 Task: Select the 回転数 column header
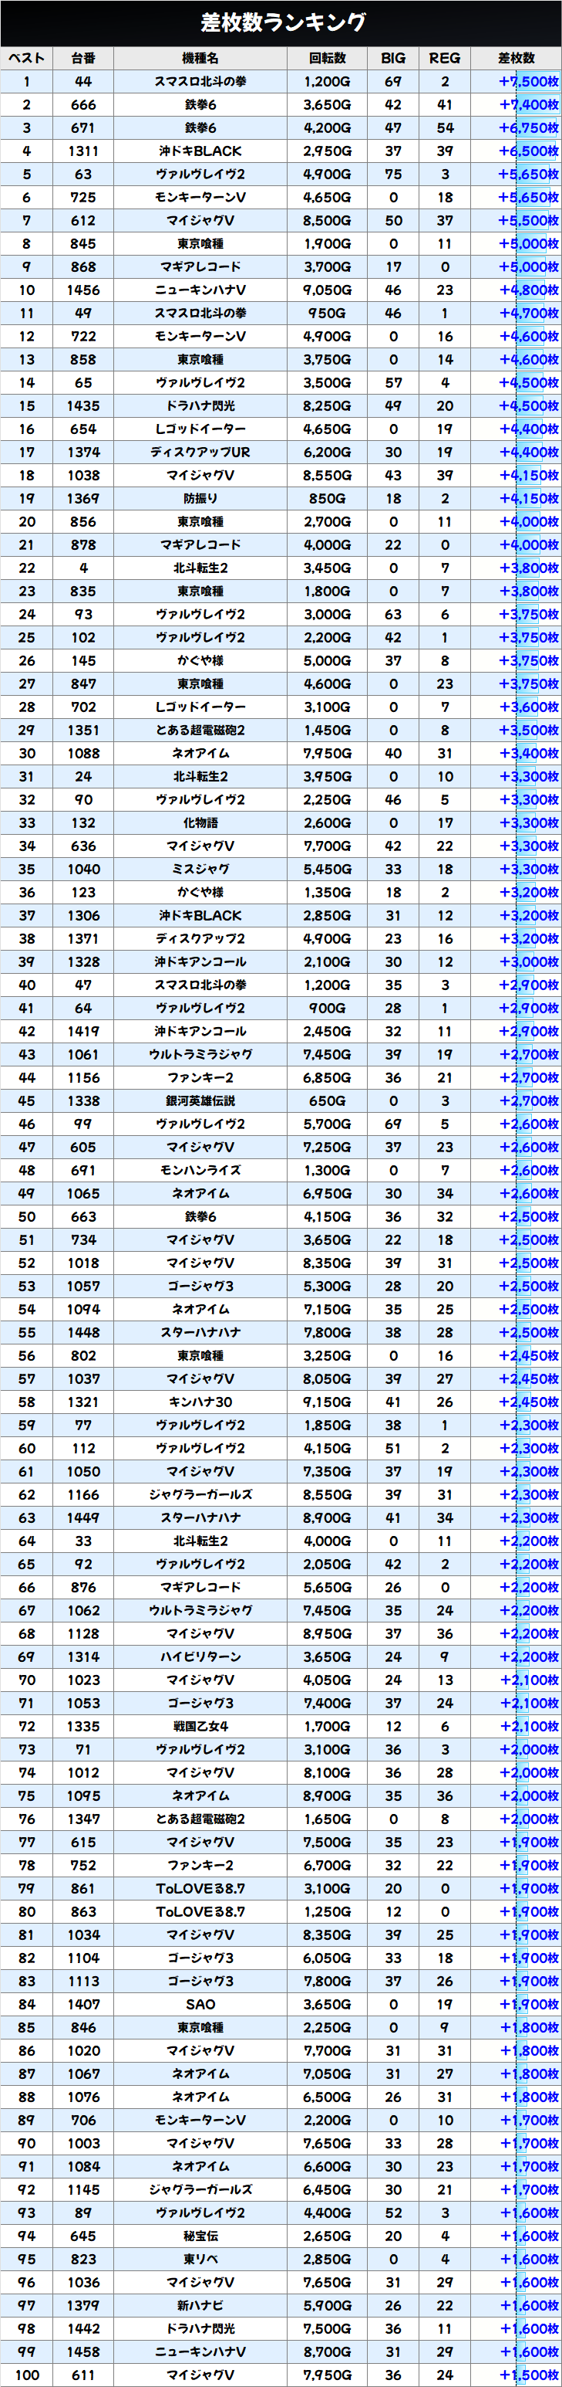pyautogui.click(x=327, y=59)
